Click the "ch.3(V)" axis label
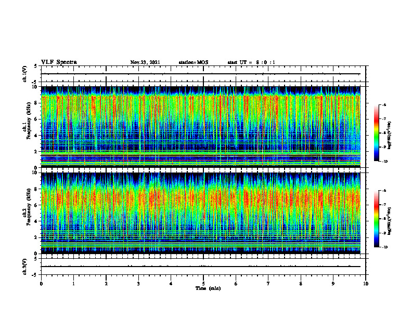This screenshot has width=412, height=318. (25, 267)
